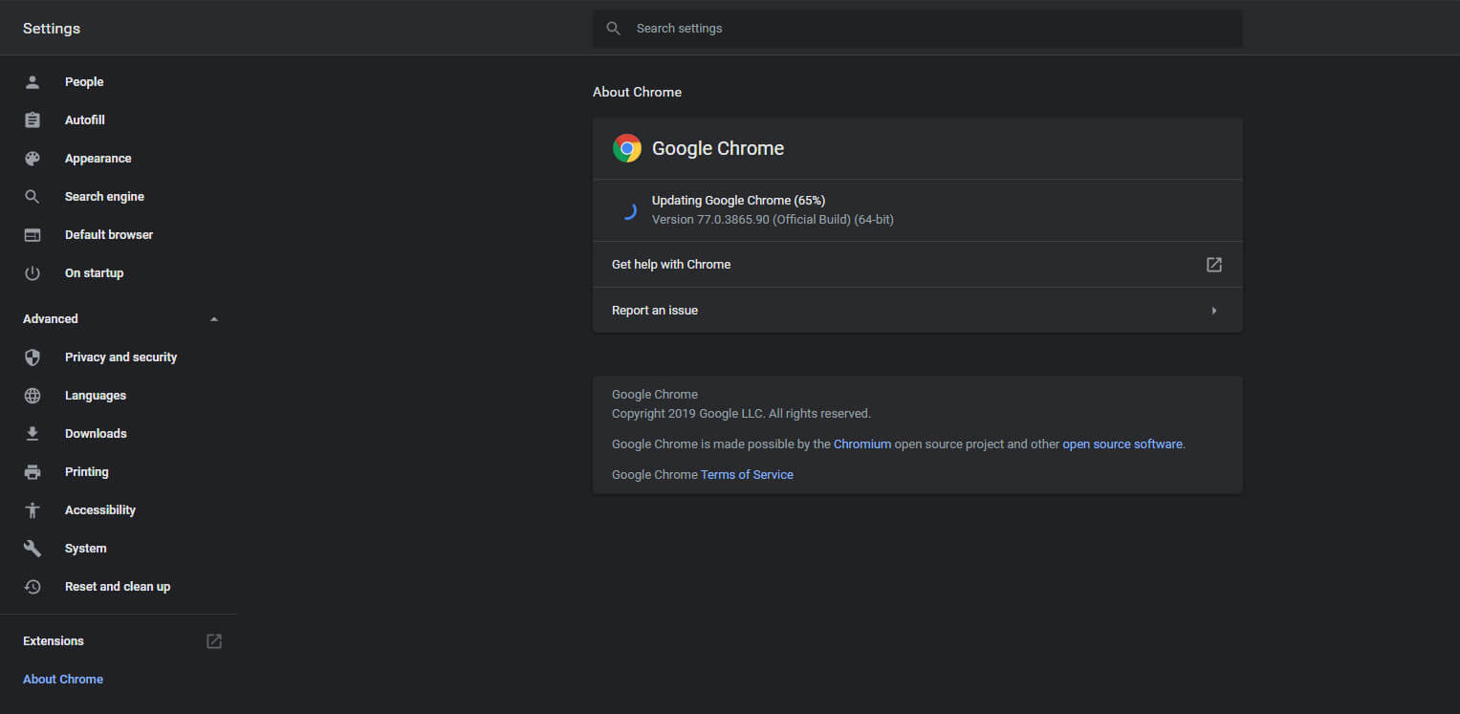Click the Printing printer icon
This screenshot has width=1460, height=714.
[33, 472]
